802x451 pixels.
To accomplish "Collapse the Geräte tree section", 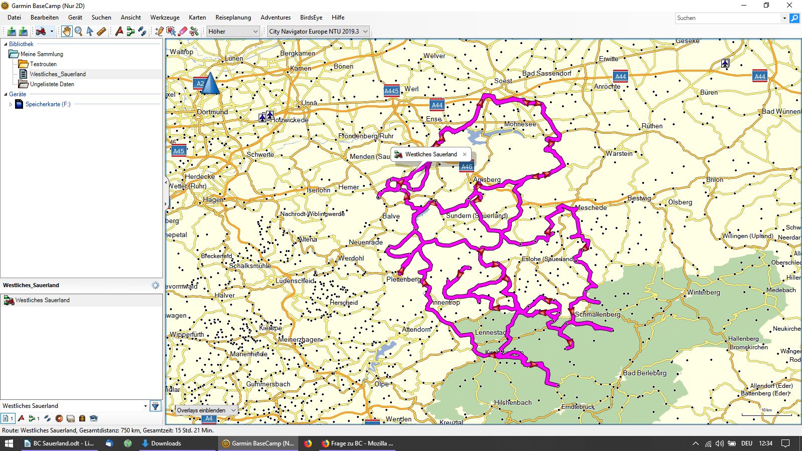I will pos(5,94).
